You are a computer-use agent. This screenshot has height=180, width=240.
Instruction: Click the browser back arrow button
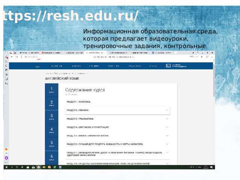click(12, 57)
